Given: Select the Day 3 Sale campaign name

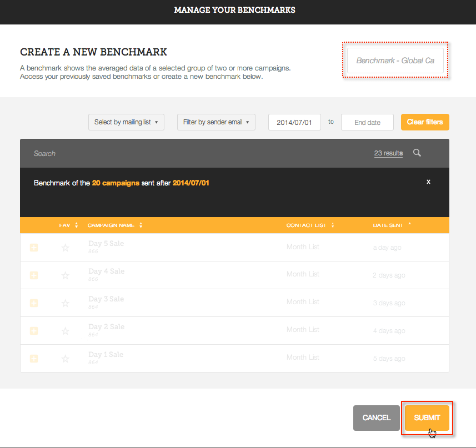Looking at the screenshot, I should tap(106, 299).
